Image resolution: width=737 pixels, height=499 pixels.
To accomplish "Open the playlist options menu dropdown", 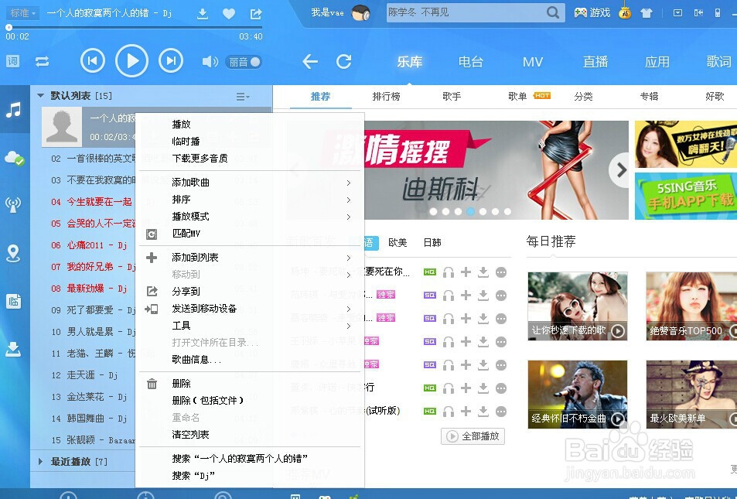I will [x=243, y=97].
